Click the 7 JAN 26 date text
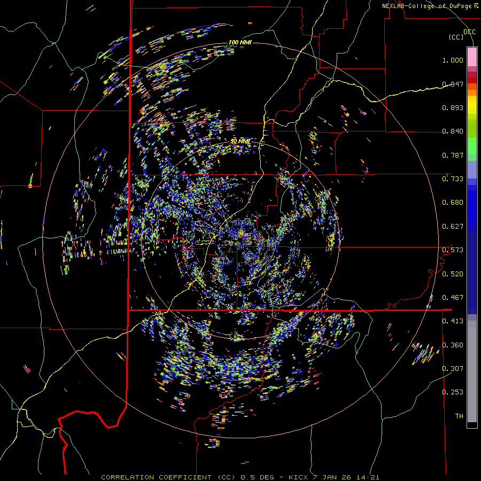 (x=332, y=477)
